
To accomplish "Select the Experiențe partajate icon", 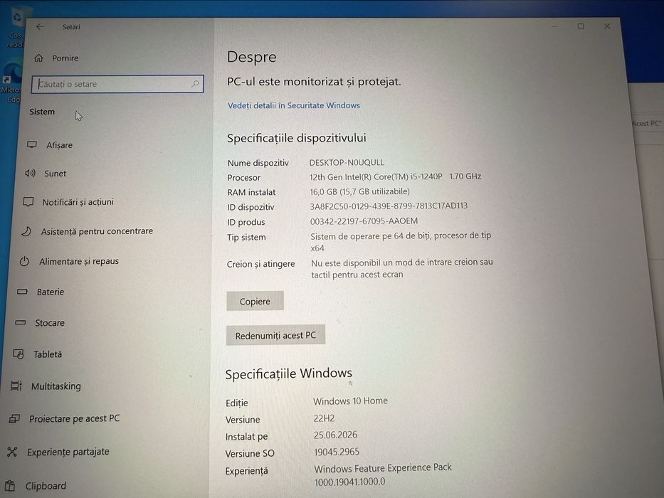I will (x=12, y=452).
